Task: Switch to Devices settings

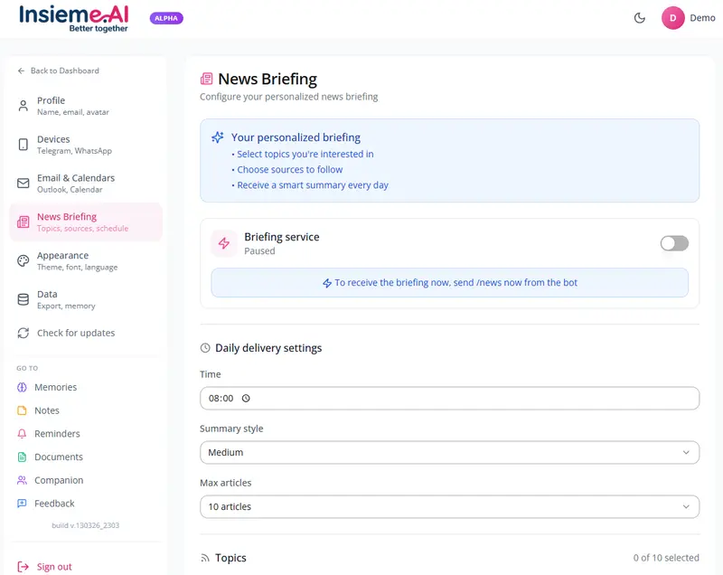Action: coord(86,145)
